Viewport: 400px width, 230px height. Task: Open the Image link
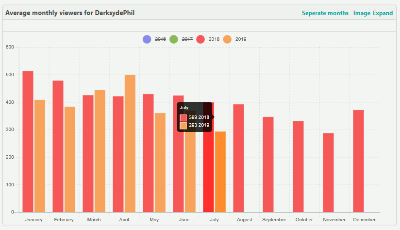pyautogui.click(x=362, y=13)
